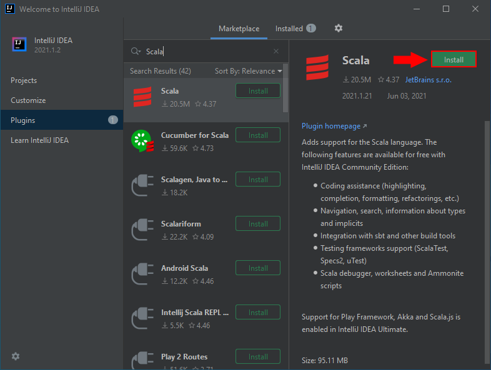
Task: Click the Search Results (42) header
Action: (x=161, y=71)
